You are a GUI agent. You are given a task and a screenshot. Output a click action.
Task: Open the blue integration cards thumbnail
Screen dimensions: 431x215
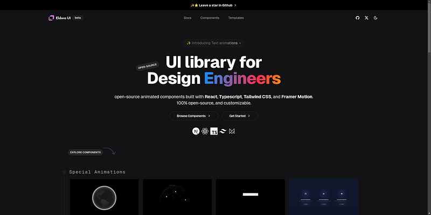coord(324,197)
